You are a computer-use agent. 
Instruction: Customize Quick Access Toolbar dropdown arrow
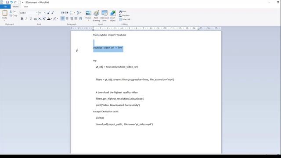(22, 2)
